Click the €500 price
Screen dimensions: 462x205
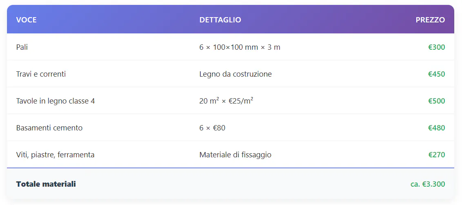coord(436,101)
